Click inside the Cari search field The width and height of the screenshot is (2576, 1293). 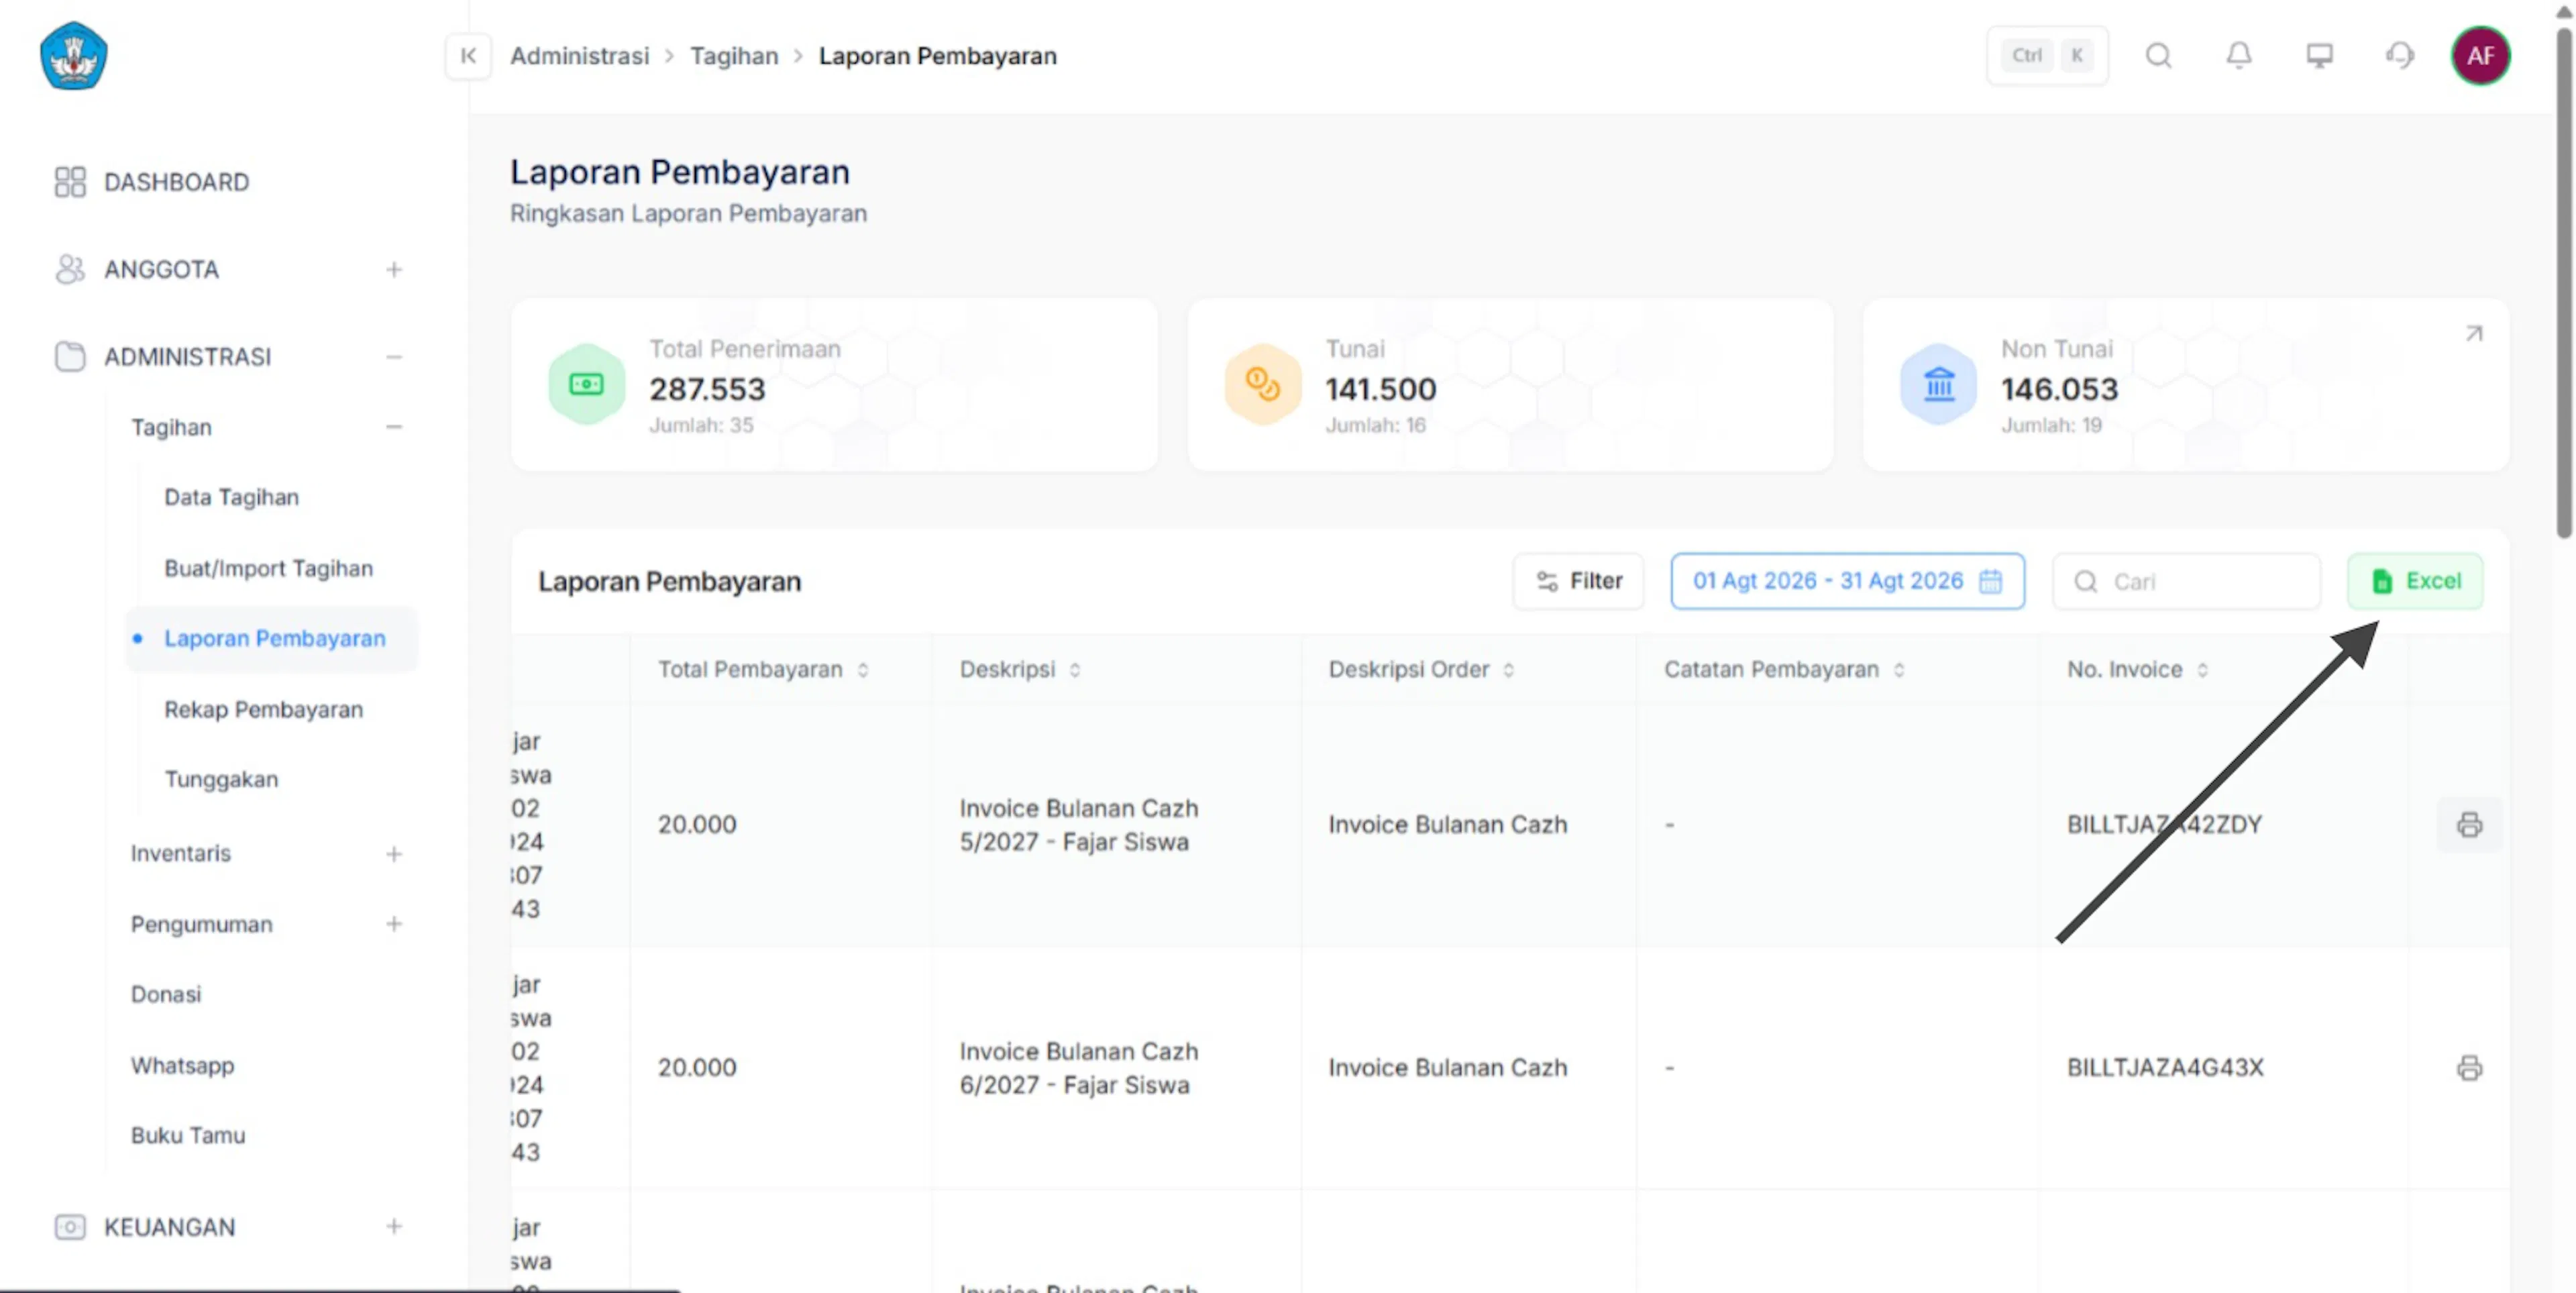click(2187, 581)
